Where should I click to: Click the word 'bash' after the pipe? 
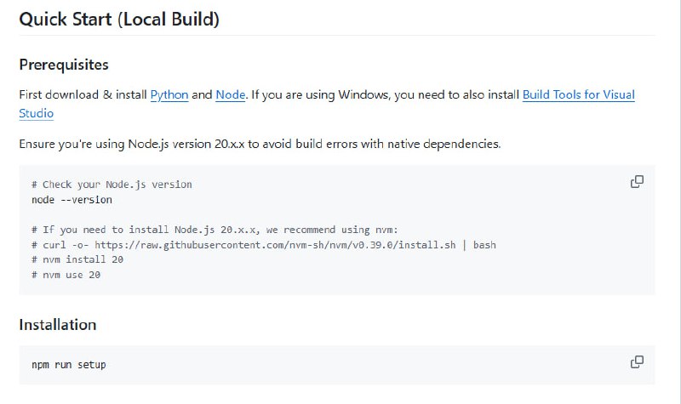(x=484, y=245)
